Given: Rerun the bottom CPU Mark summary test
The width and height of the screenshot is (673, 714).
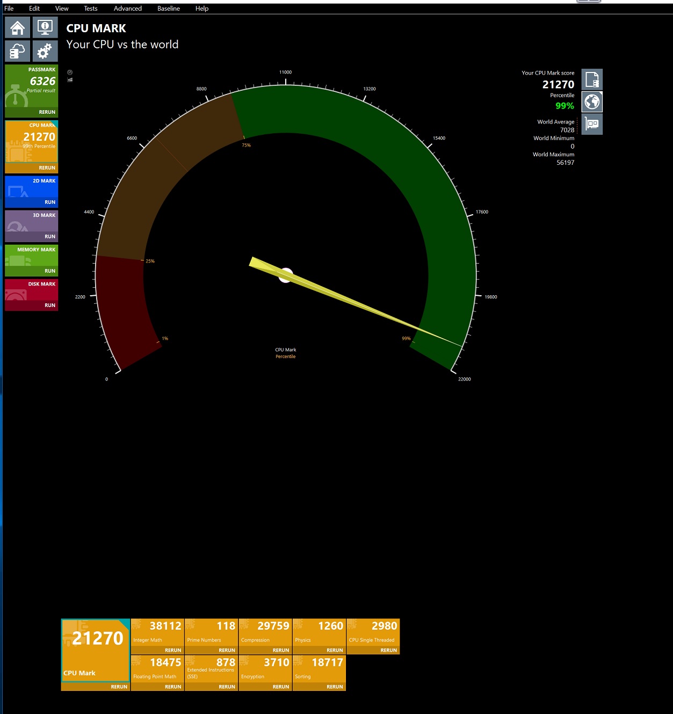Looking at the screenshot, I should 96,687.
